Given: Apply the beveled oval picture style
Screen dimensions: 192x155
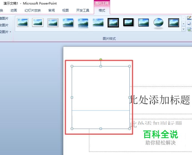Looking at the screenshot, I should click(x=158, y=23).
